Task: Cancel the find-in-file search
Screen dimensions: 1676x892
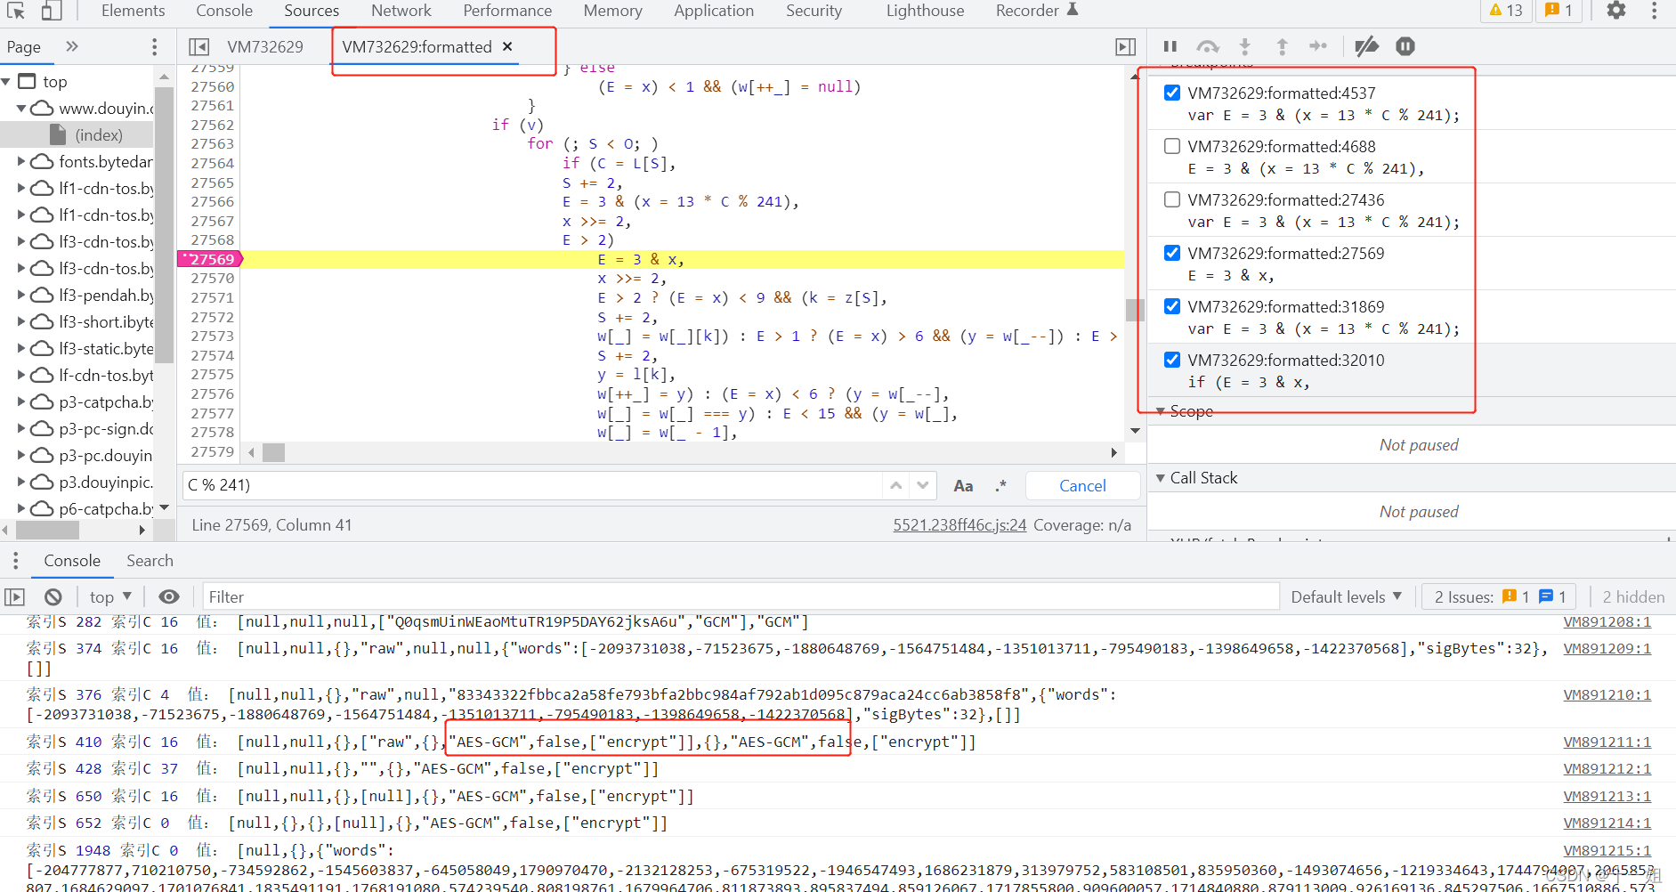Action: (1082, 485)
